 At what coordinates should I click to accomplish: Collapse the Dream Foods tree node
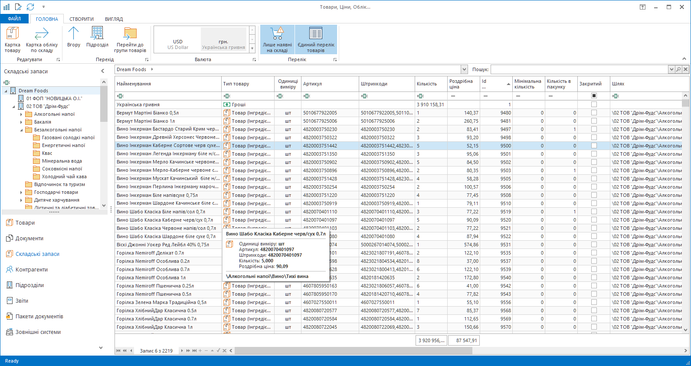6,91
